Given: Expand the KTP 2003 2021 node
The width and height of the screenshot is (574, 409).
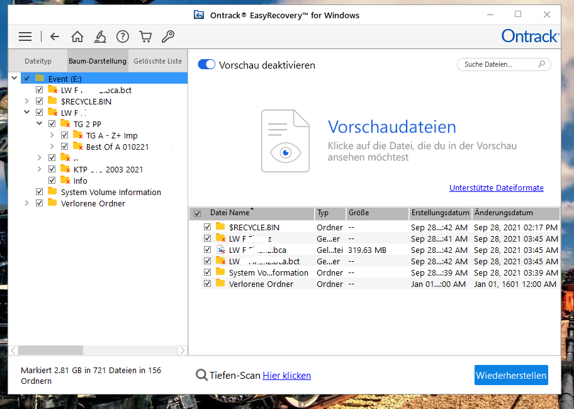Looking at the screenshot, I should click(39, 169).
